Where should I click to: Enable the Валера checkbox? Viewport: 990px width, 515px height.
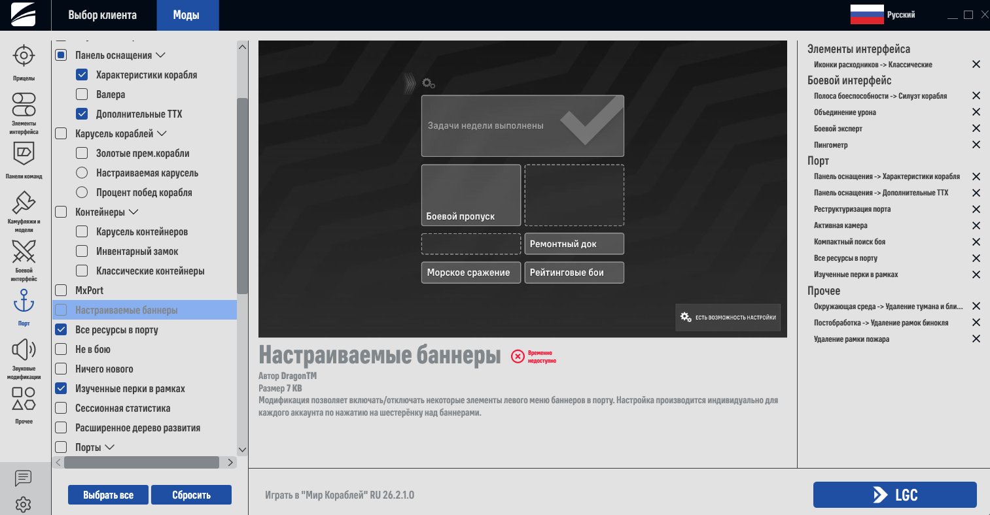[82, 95]
